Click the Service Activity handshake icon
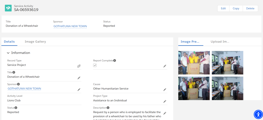 click(x=8, y=8)
